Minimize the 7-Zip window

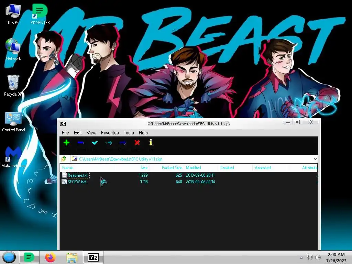[x=288, y=122]
